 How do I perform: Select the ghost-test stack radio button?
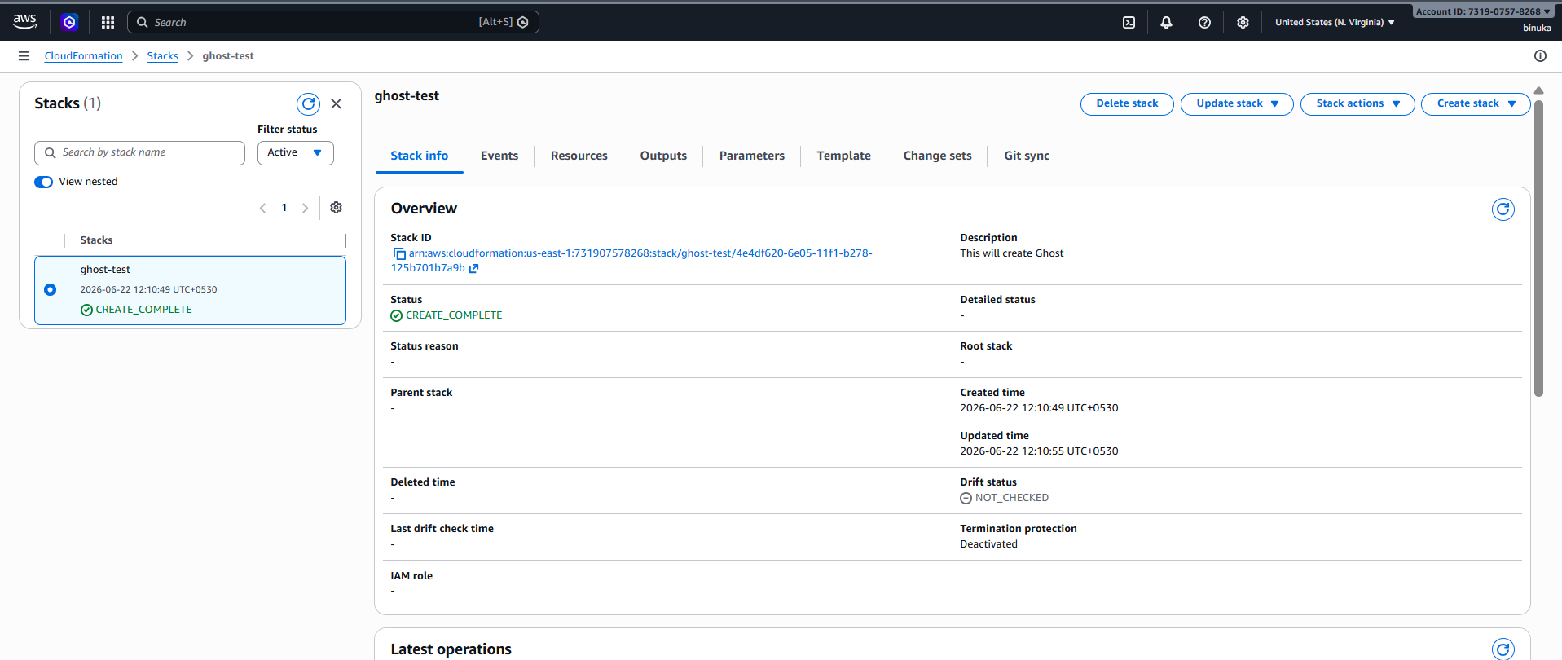point(51,289)
